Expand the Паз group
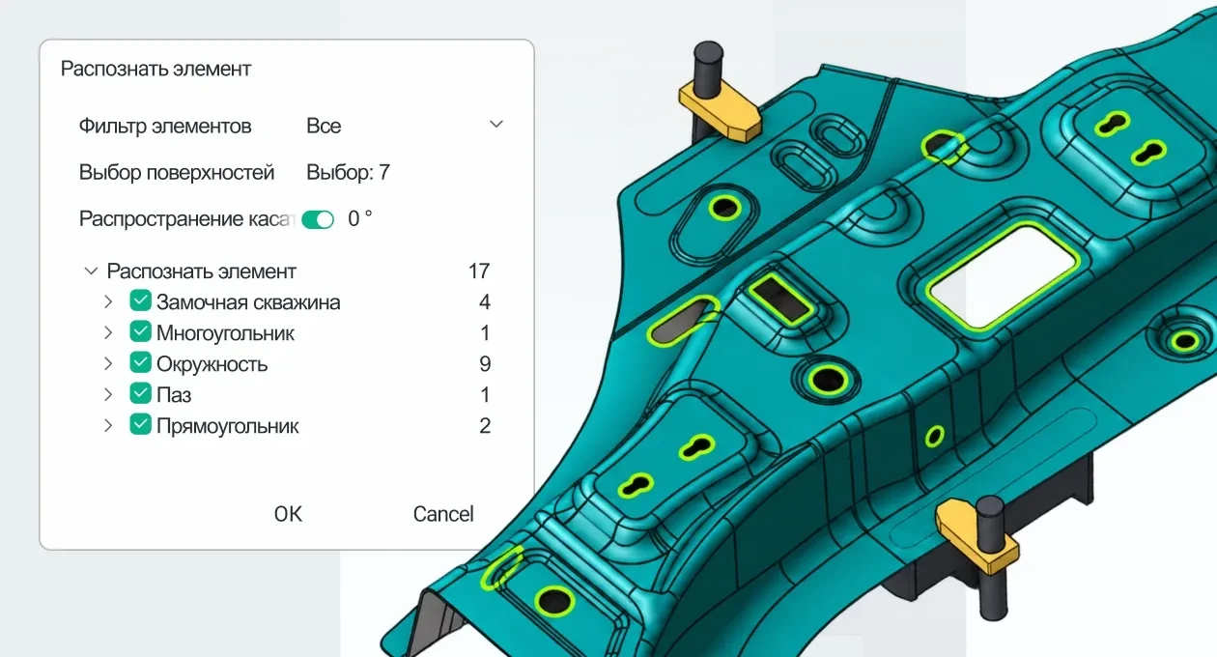This screenshot has width=1217, height=657. coord(108,395)
